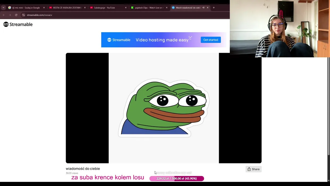The width and height of the screenshot is (330, 186).
Task: Go back with the browser back arrow
Action: (4, 15)
